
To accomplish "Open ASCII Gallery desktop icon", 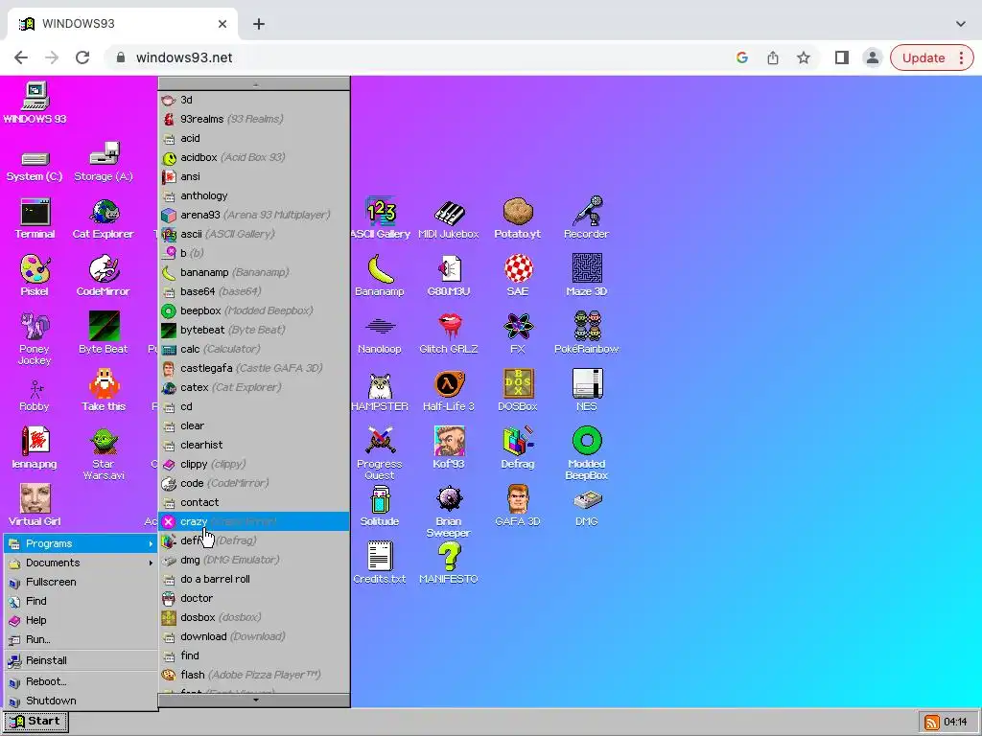I will [380, 218].
